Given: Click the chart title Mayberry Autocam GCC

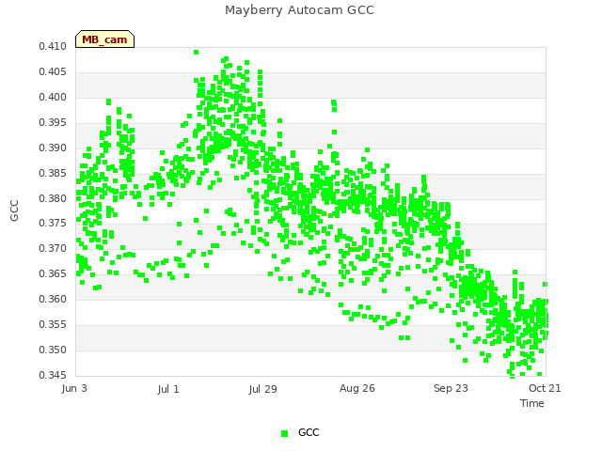Looking at the screenshot, I should 299,10.
